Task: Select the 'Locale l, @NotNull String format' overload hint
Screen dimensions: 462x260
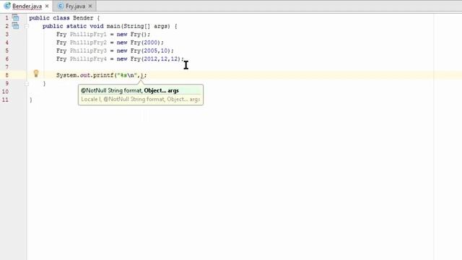Action: pyautogui.click(x=141, y=100)
